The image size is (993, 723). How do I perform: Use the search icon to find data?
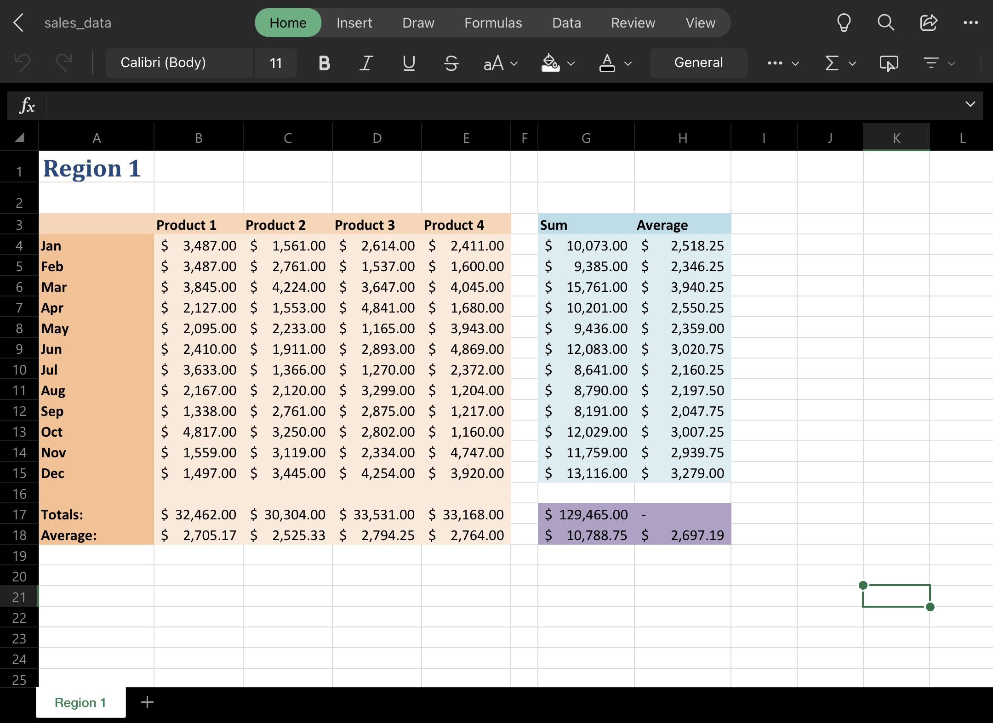tap(885, 23)
